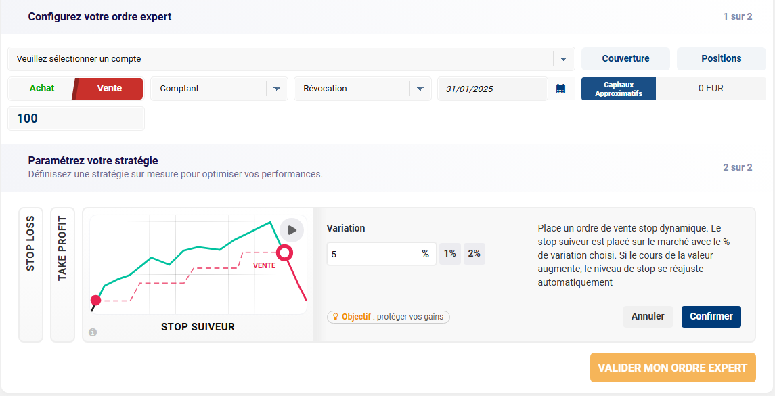
Task: Set variation using the 2% shortcut
Action: (473, 253)
